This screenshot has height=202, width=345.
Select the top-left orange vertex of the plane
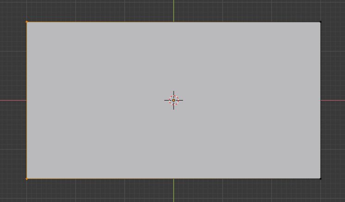(26, 22)
